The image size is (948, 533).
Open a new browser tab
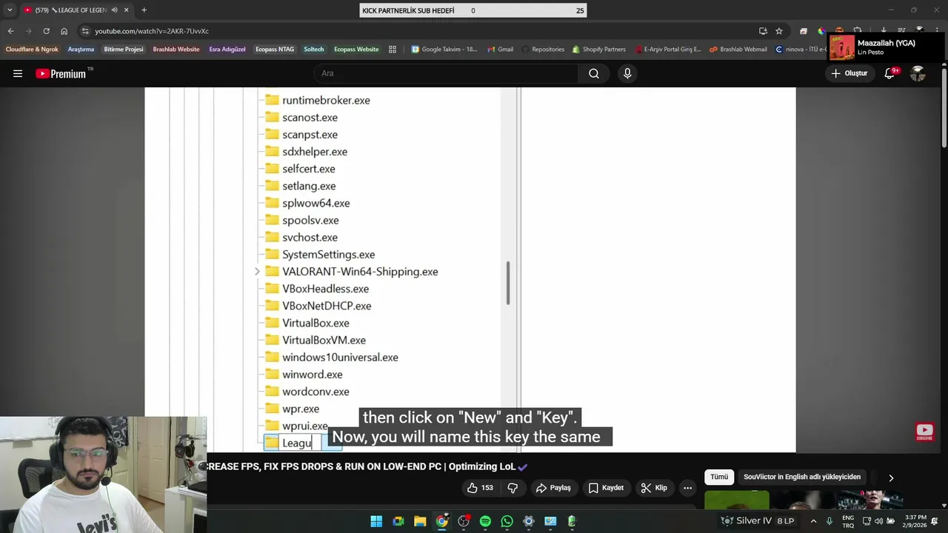(x=144, y=10)
